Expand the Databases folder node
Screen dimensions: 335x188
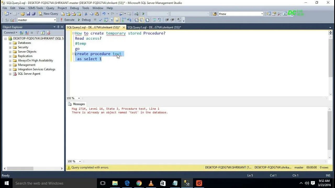click(x=10, y=43)
